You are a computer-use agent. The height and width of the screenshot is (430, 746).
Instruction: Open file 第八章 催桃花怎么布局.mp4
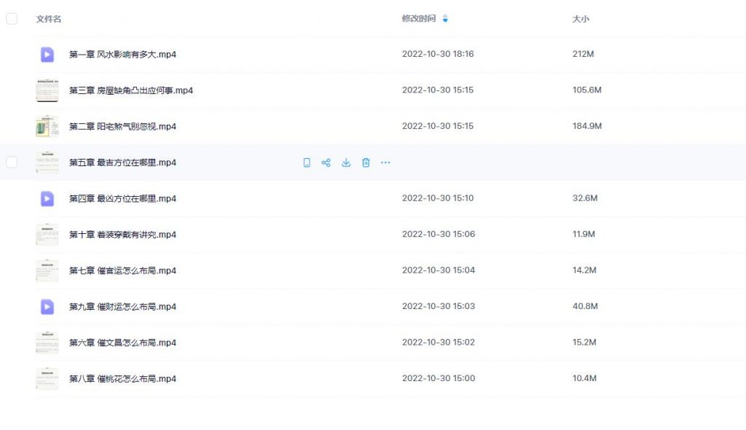coord(122,379)
